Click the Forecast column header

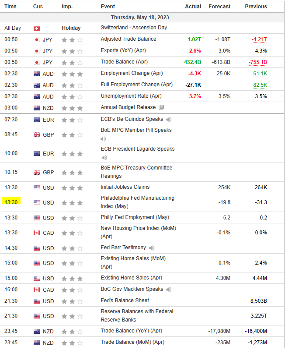click(219, 7)
